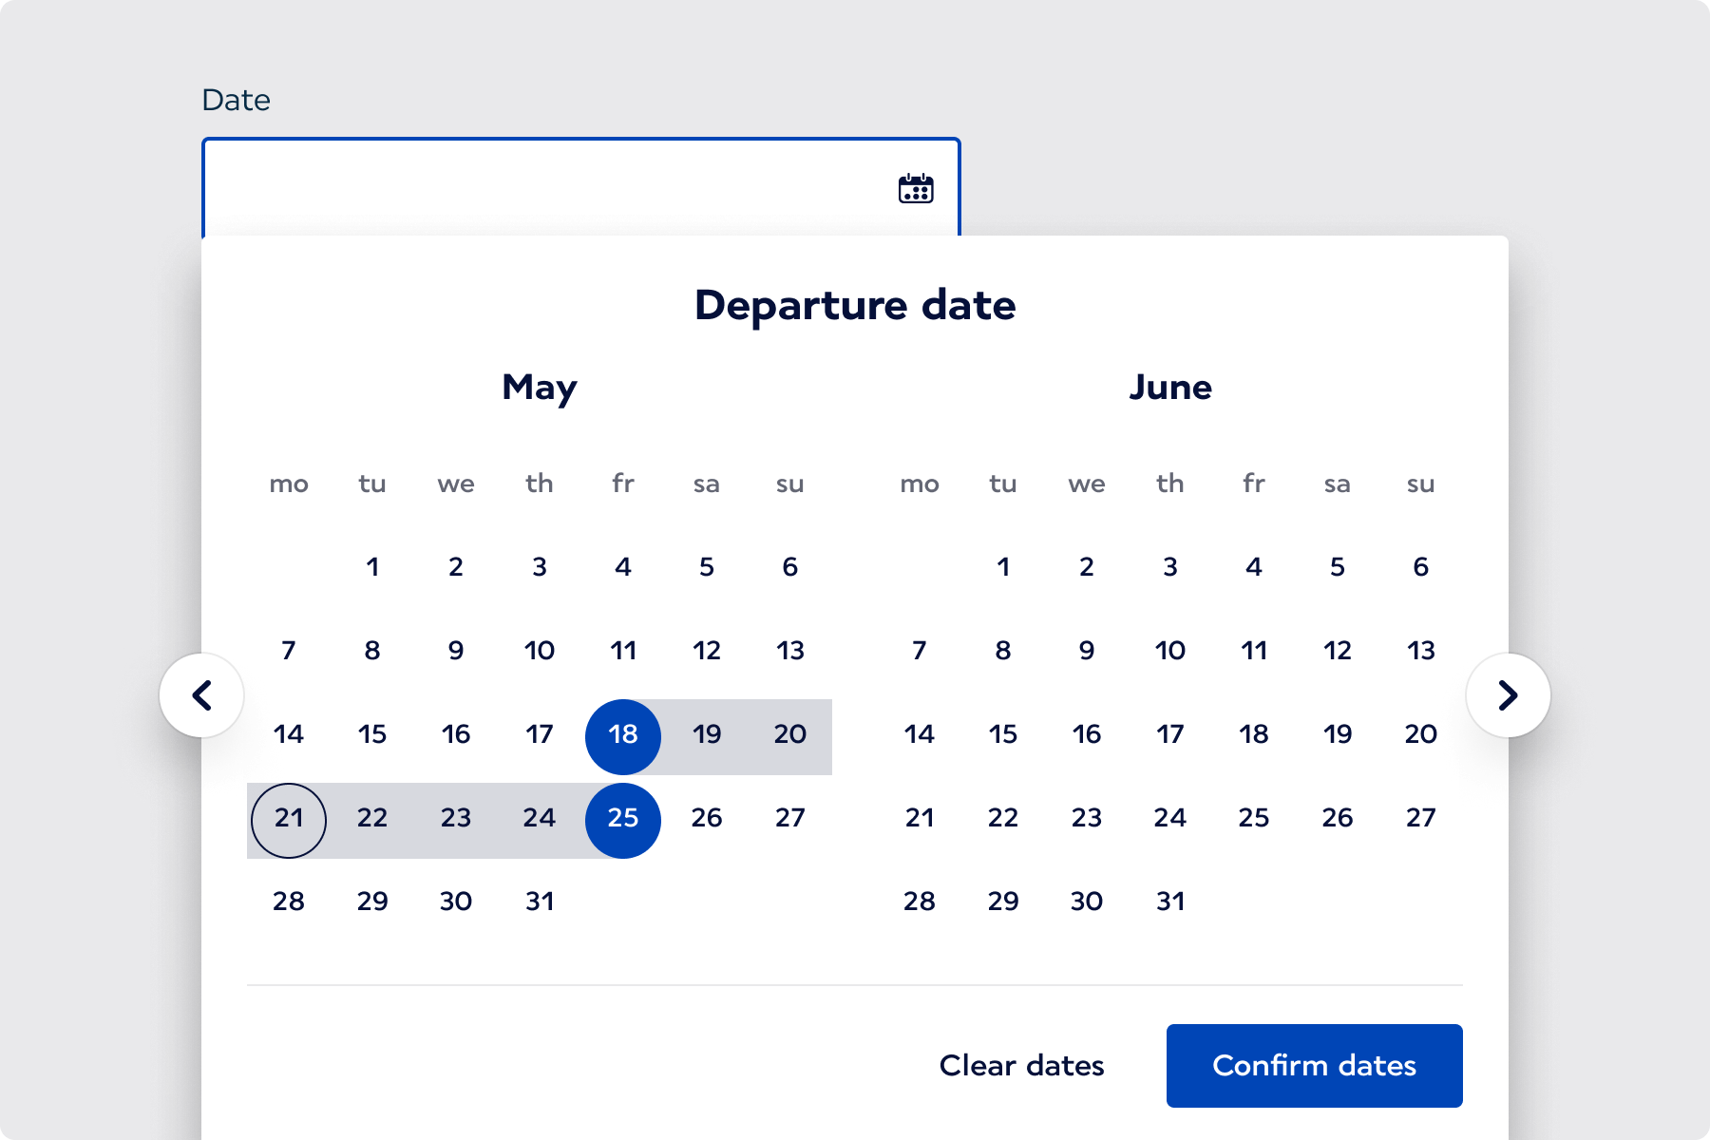Select June 1 in the calendar
The height and width of the screenshot is (1140, 1710).
(x=1003, y=567)
